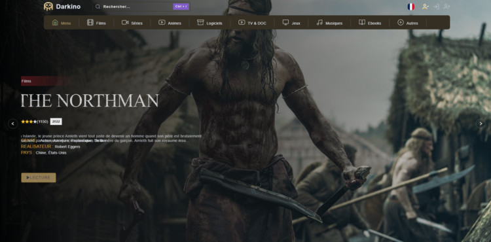Image resolution: width=491 pixels, height=242 pixels.
Task: Open the Logiciels category
Action: tap(209, 23)
